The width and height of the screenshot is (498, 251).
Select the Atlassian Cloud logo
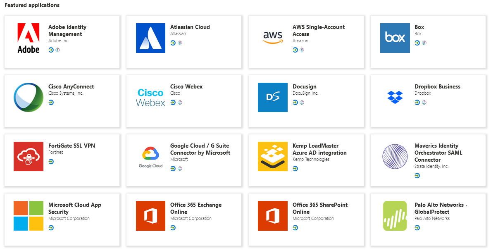click(x=150, y=38)
